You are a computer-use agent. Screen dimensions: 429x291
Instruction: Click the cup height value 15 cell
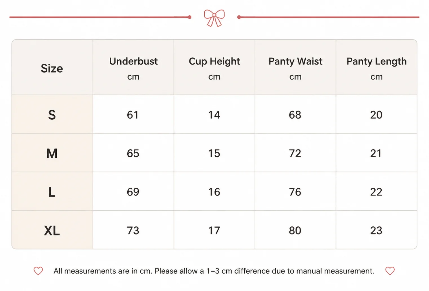215,153
